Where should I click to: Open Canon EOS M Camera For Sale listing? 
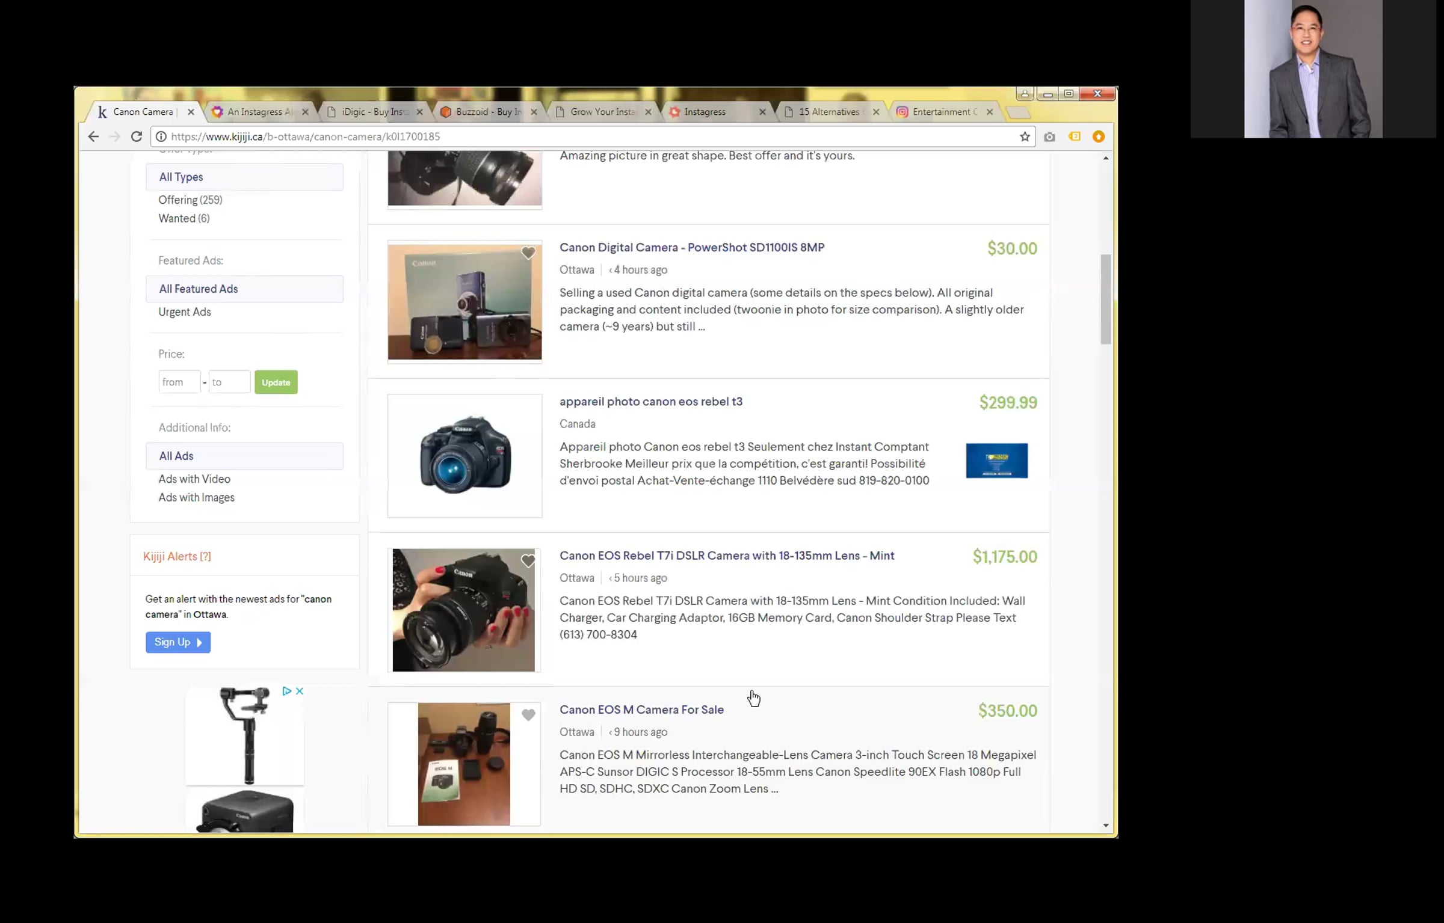(x=641, y=710)
